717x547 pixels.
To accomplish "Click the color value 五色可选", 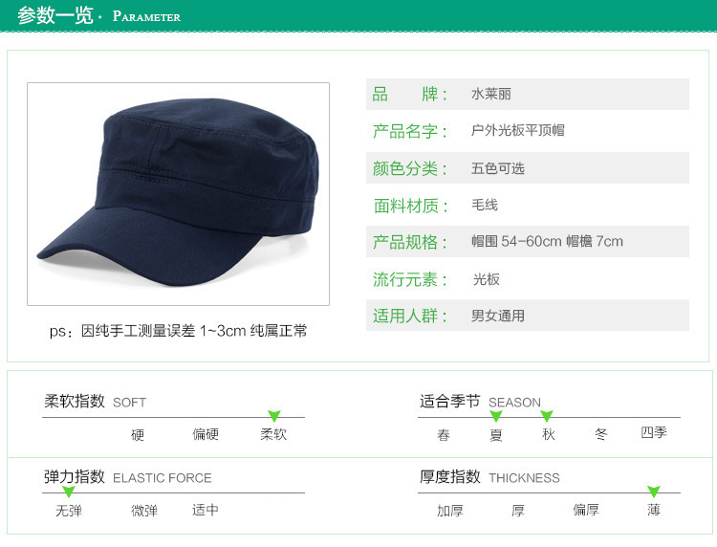I will [497, 168].
